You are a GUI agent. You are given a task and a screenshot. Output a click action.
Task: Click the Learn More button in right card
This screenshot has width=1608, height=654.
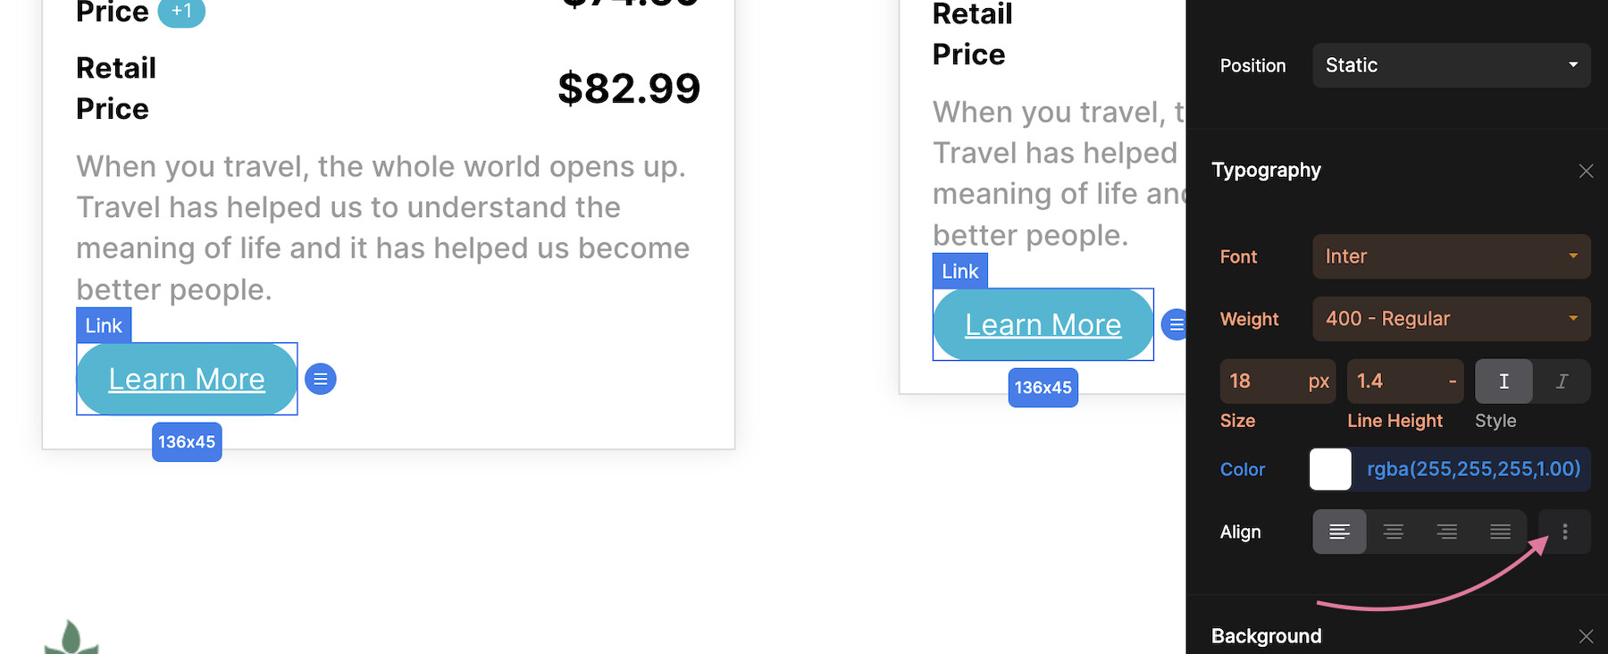[x=1043, y=324]
